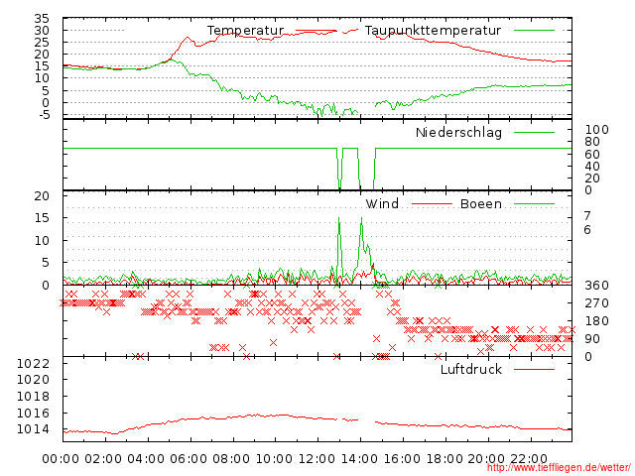Click the Wind legend label
This screenshot has height=476, width=635.
point(382,203)
